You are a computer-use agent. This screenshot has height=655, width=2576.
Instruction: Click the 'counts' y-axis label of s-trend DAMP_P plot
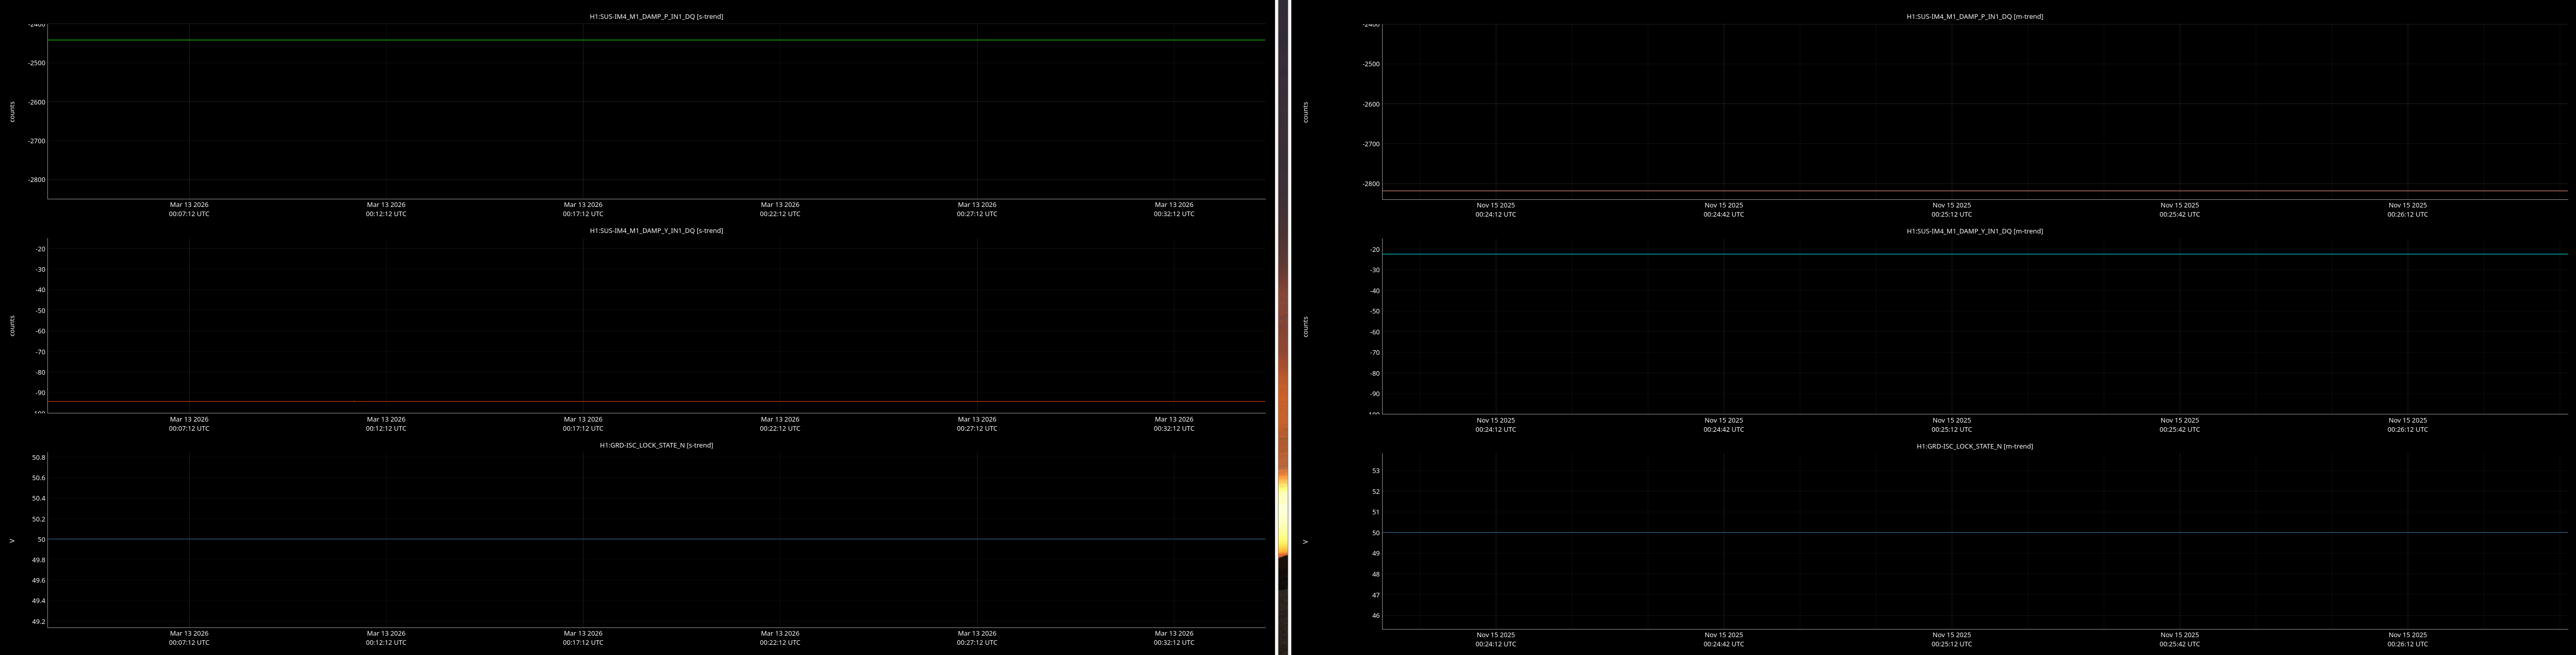click(x=12, y=111)
